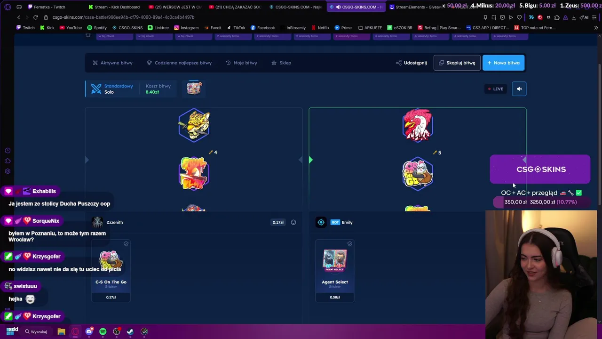Open the Opera GX main menu logo

click(8, 7)
